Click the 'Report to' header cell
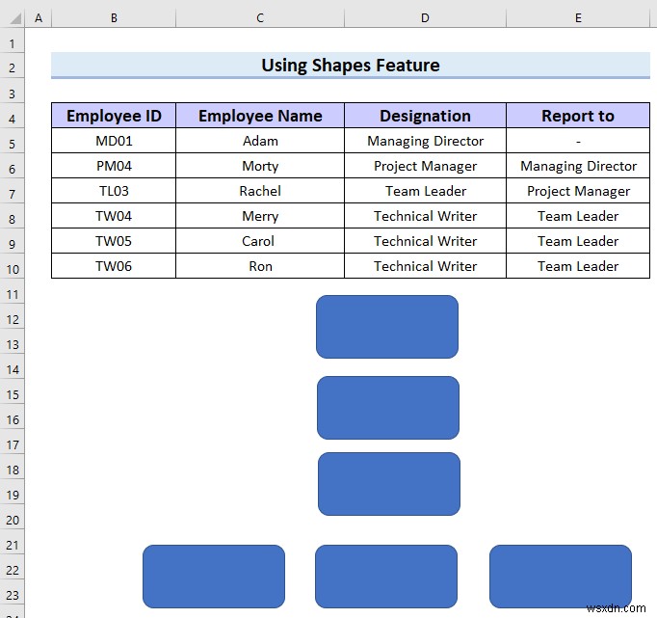The image size is (657, 618). click(x=578, y=116)
